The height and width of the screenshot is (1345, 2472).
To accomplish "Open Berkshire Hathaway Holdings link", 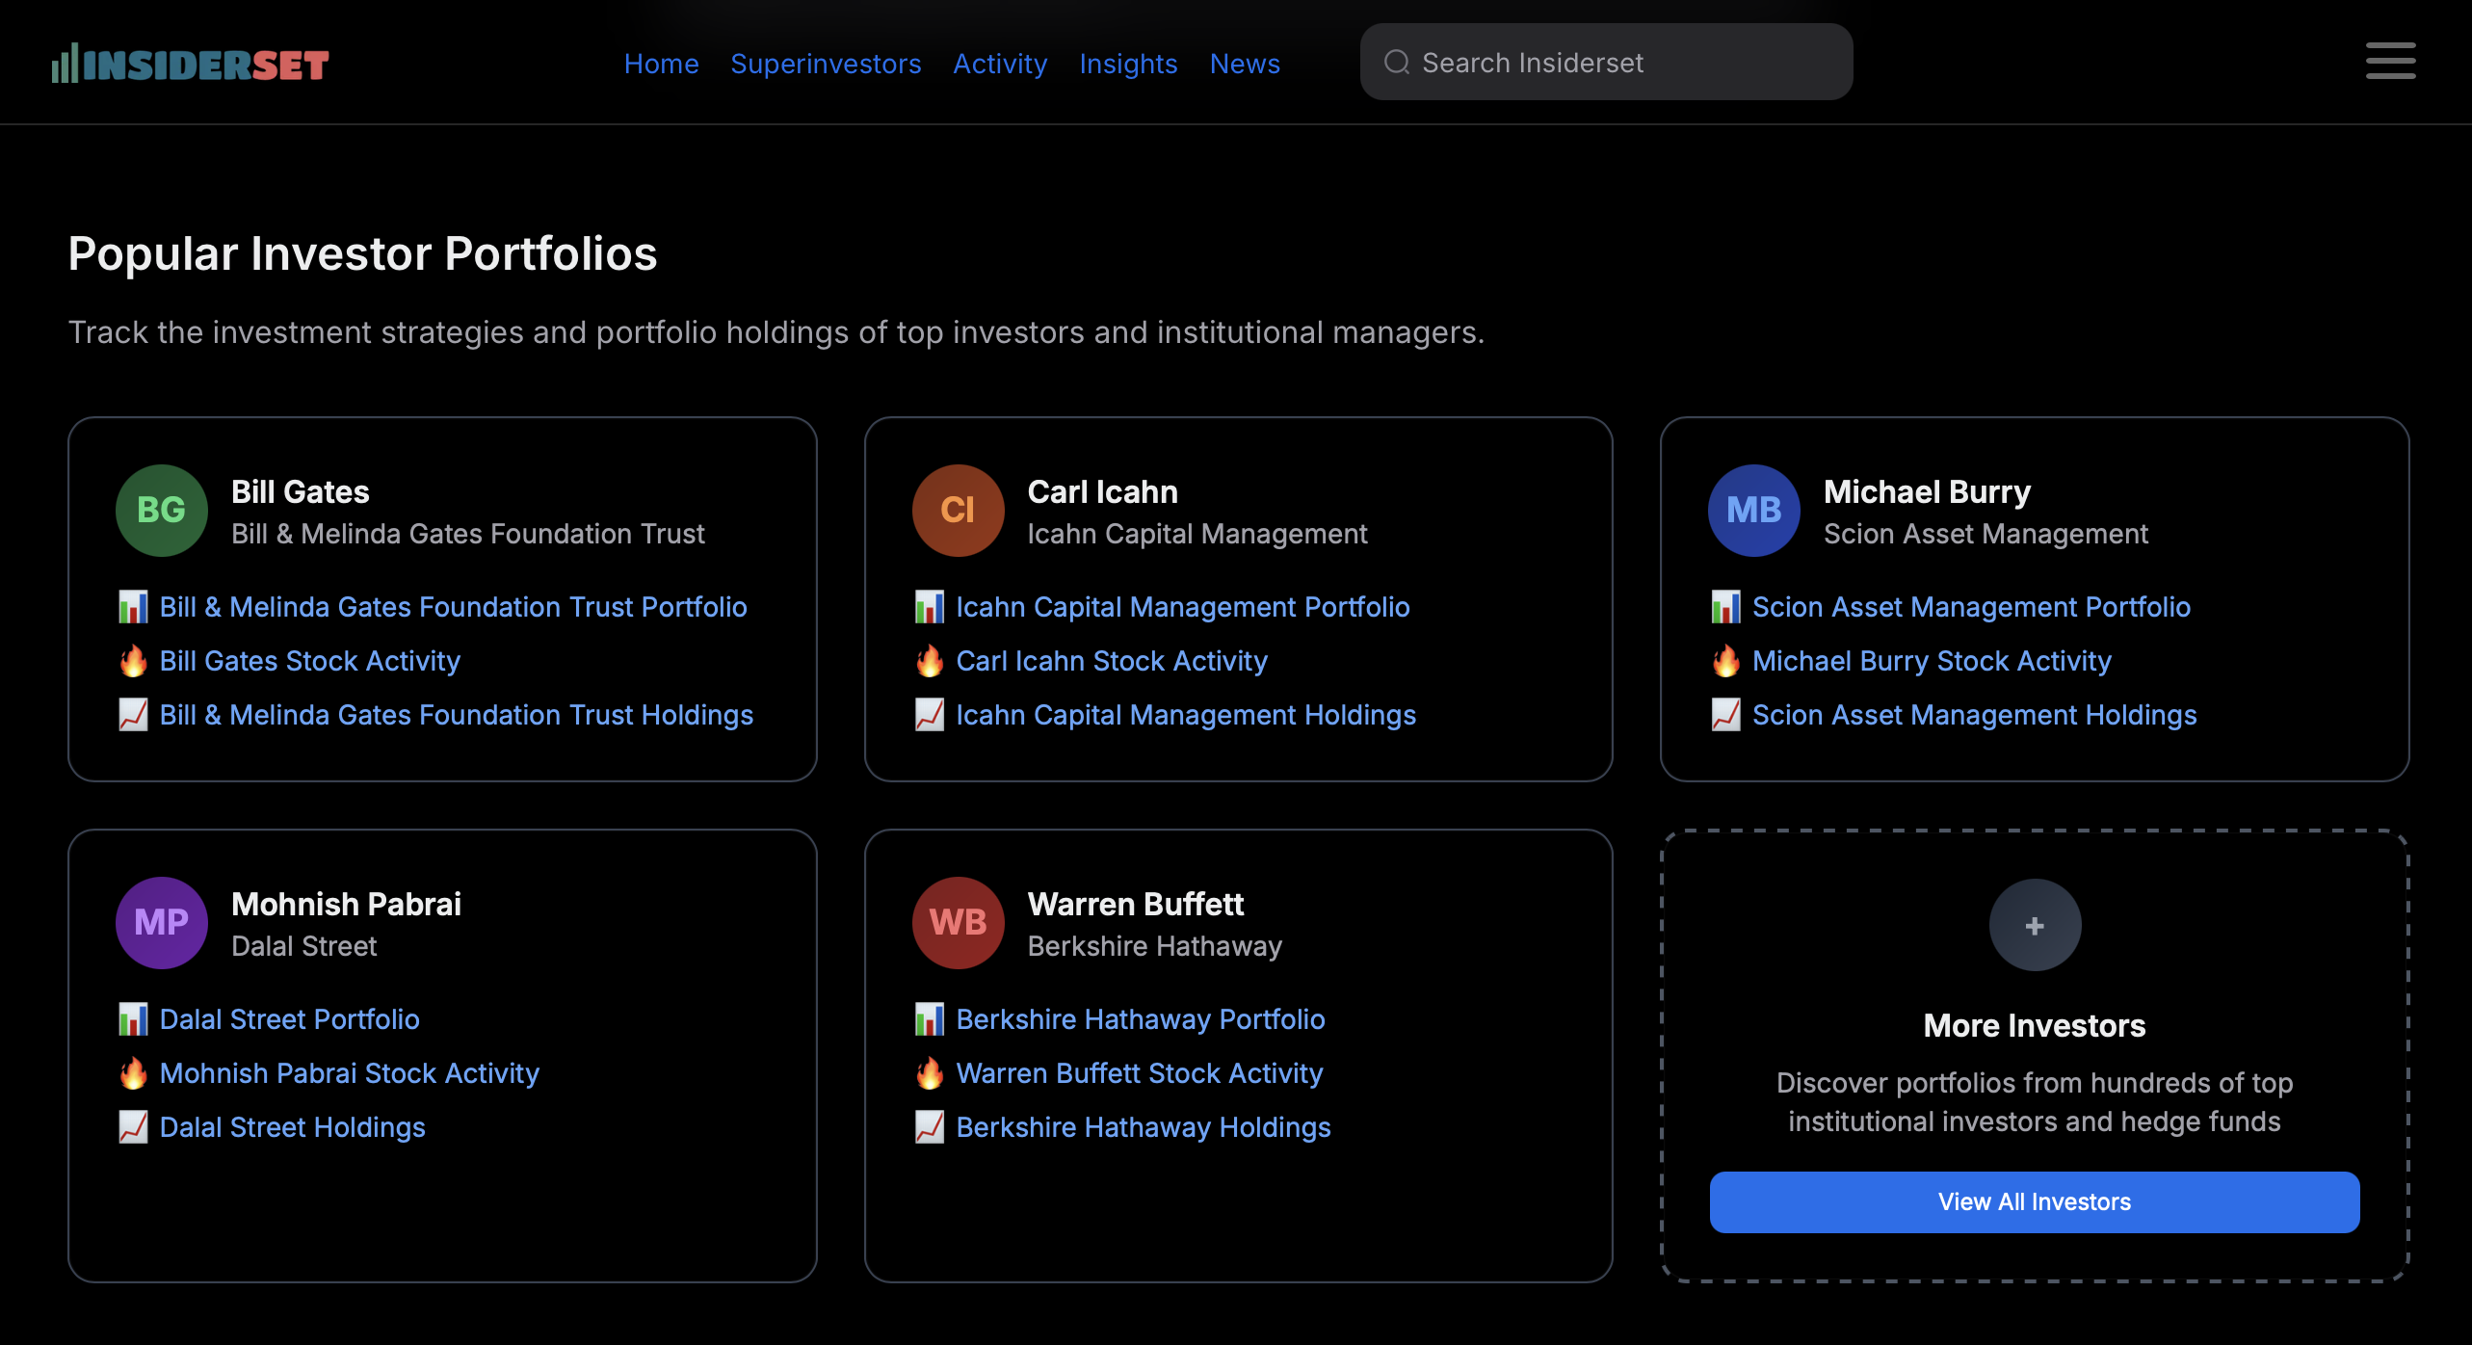I will coord(1143,1126).
